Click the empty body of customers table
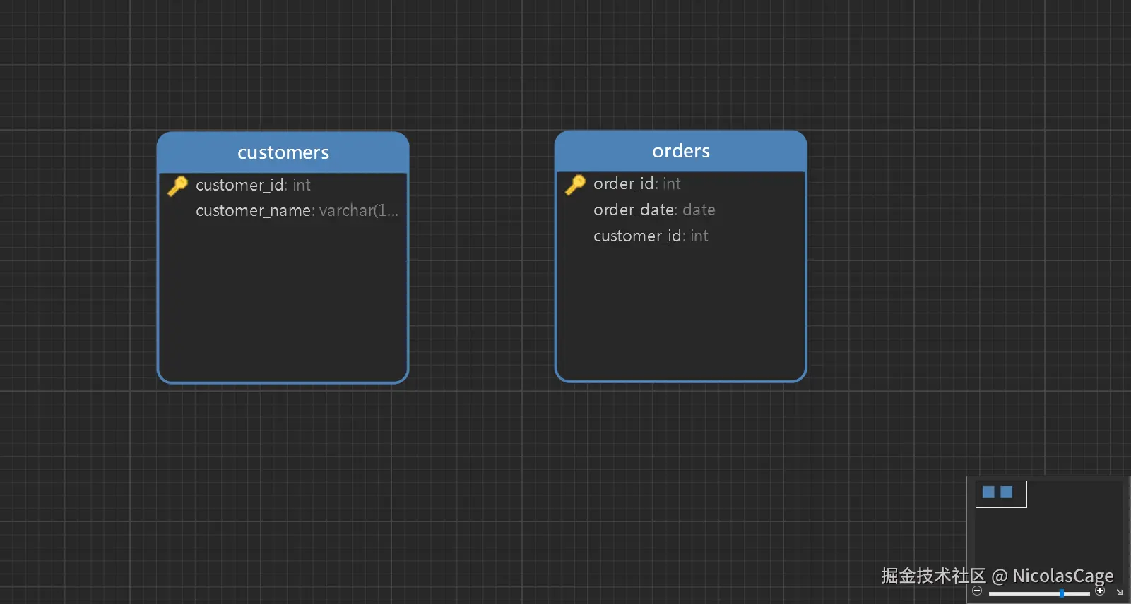Screen dimensions: 1131x604 [x=283, y=303]
